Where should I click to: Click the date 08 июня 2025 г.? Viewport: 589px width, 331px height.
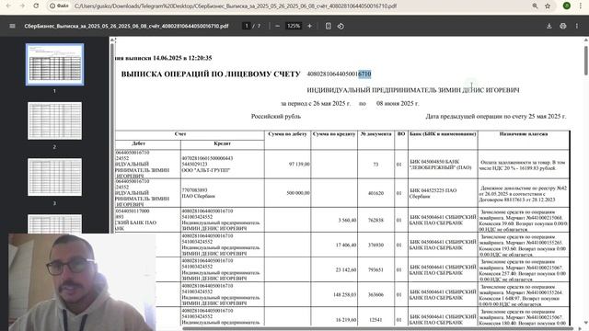point(398,103)
